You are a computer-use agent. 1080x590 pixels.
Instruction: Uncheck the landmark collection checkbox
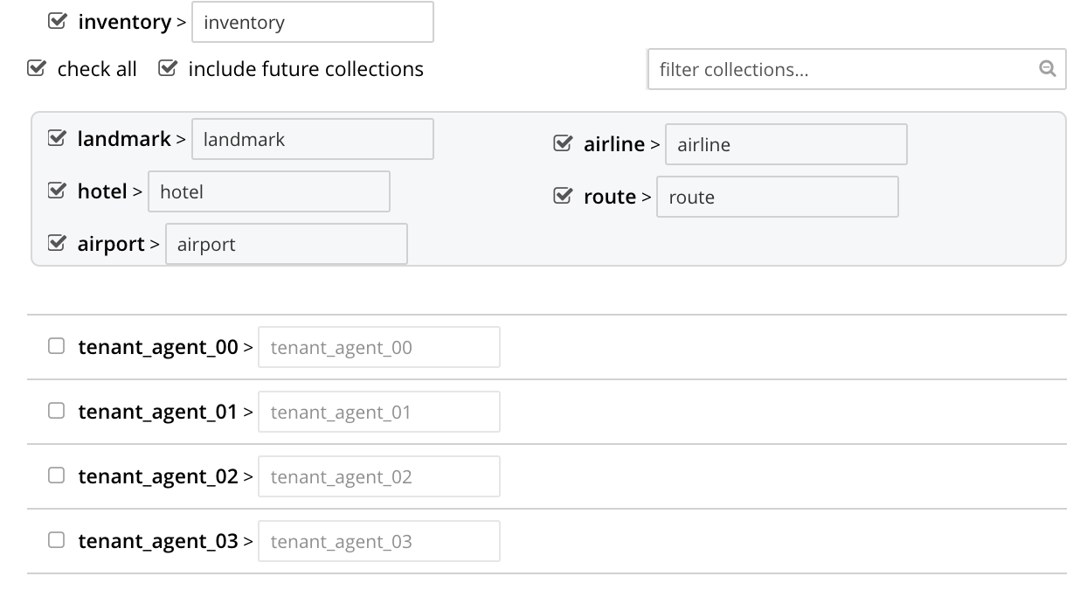pos(57,138)
